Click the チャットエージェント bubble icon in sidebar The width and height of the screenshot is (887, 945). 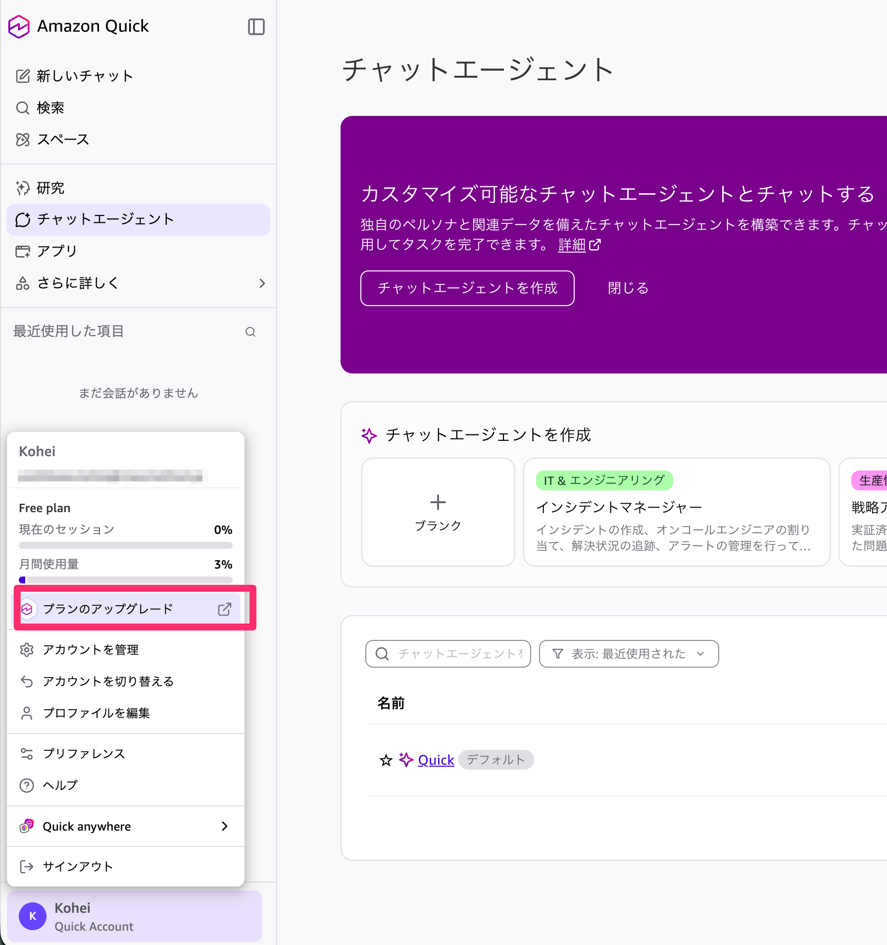point(23,219)
